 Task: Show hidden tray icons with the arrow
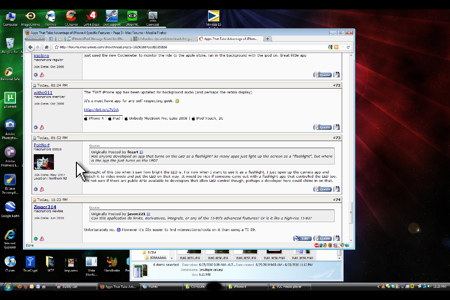pyautogui.click(x=378, y=286)
